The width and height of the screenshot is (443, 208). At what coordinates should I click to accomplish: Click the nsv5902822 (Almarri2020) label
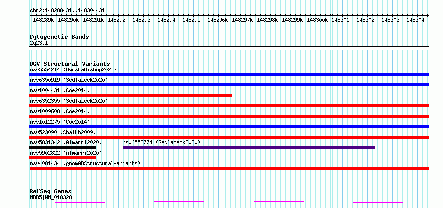click(66, 153)
